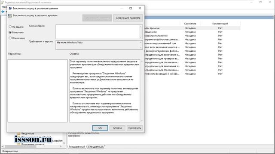Select policy row 'записи в неразмеченный том'
The width and height of the screenshot is (275, 154).
192,43
